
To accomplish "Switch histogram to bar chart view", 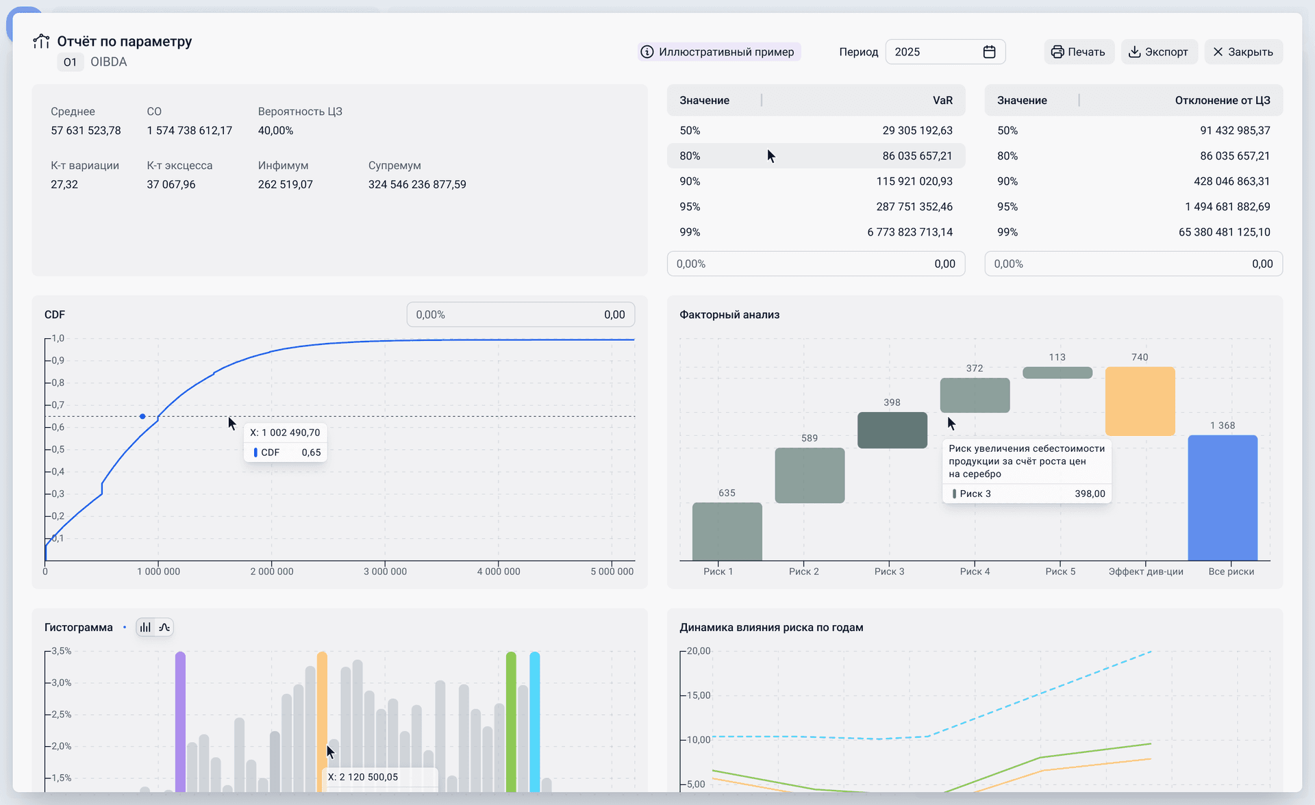I will [145, 627].
